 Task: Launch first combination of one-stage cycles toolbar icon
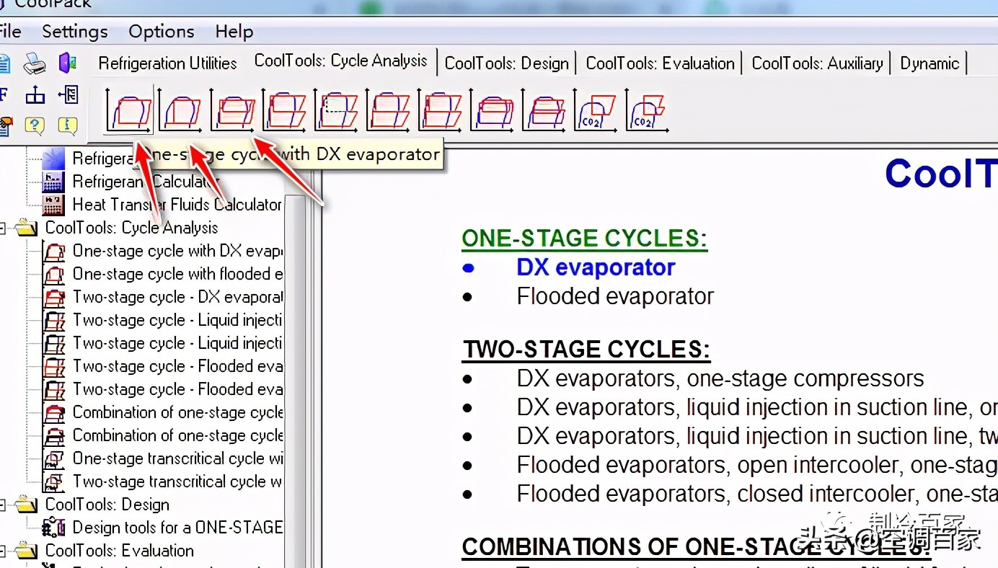coord(492,110)
